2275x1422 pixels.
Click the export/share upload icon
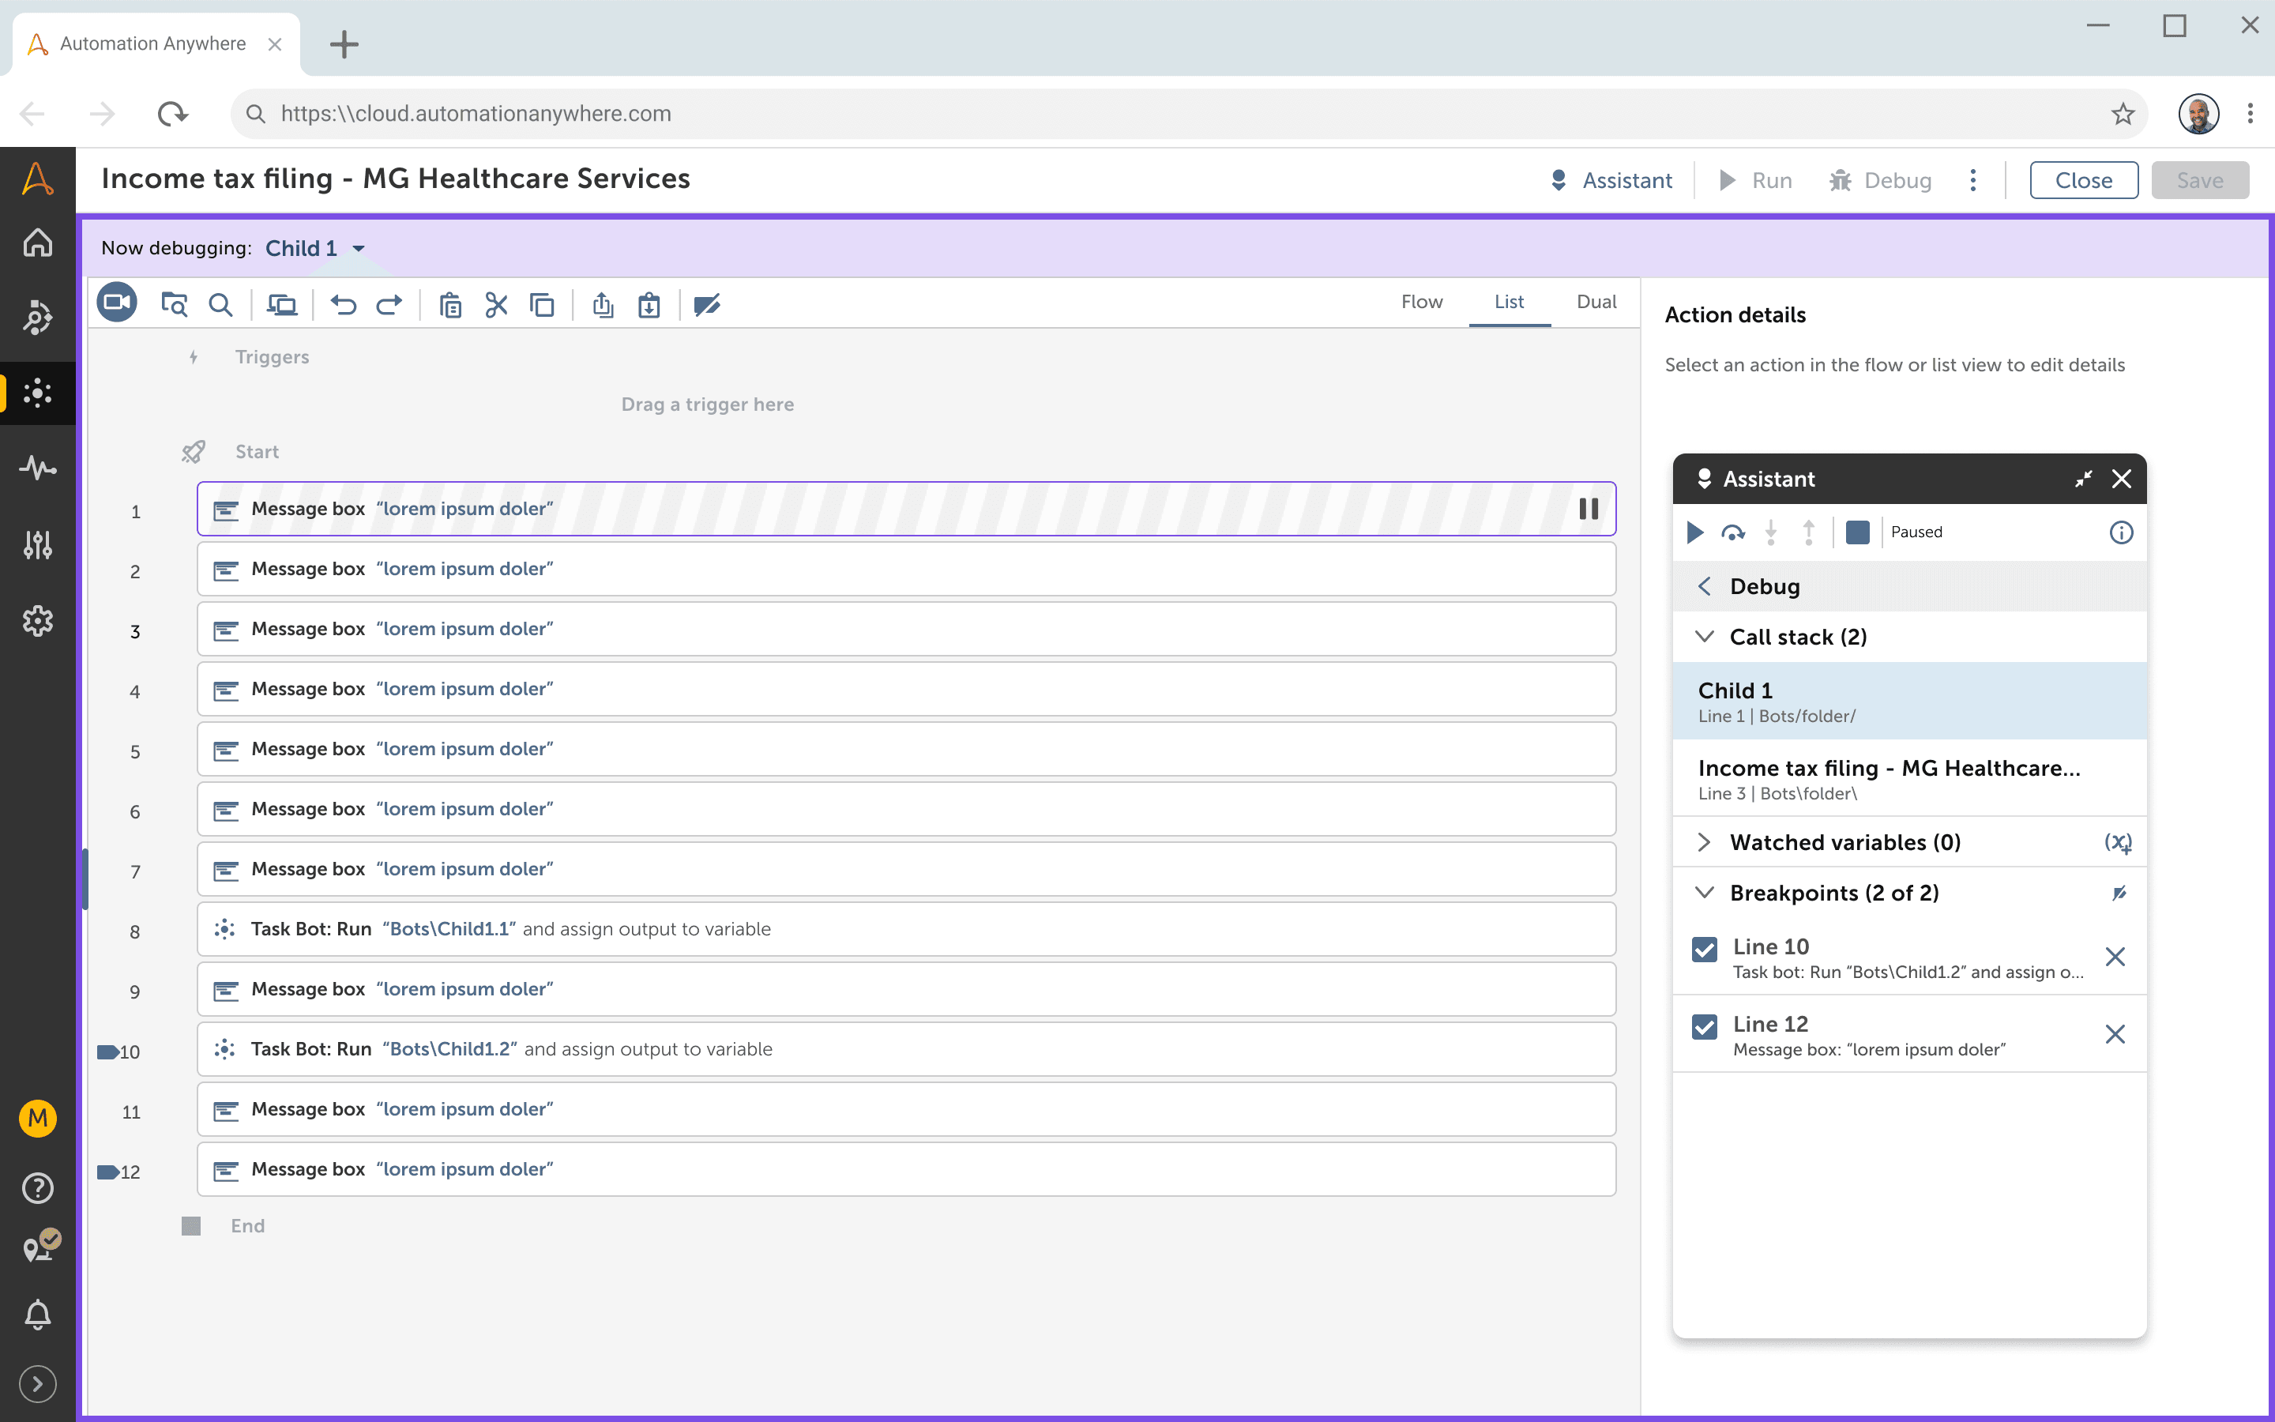(603, 305)
